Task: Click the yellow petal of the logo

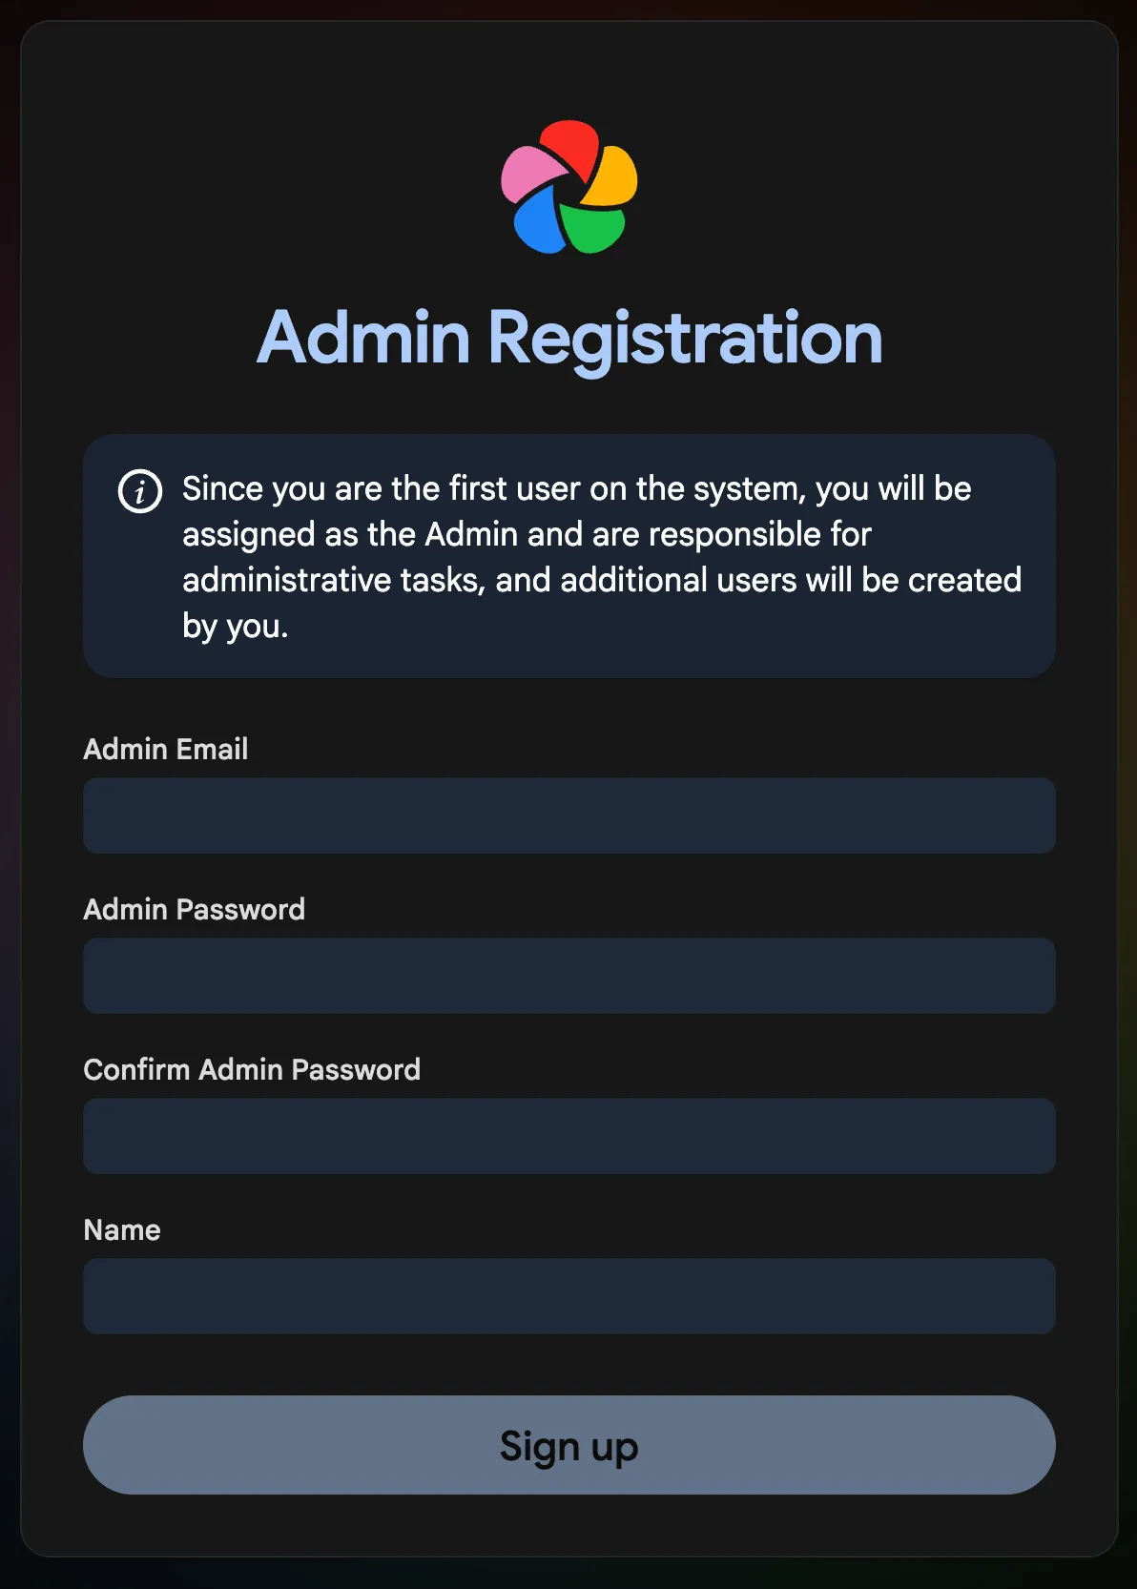Action: tap(612, 177)
